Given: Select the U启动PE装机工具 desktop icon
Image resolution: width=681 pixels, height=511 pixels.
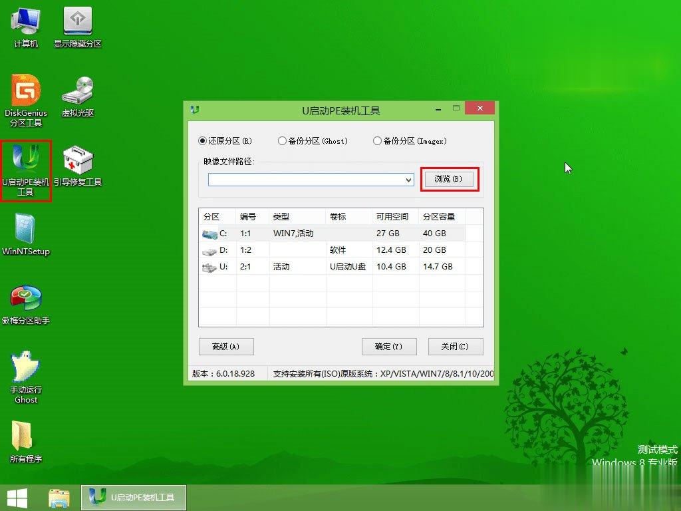Looking at the screenshot, I should point(26,171).
